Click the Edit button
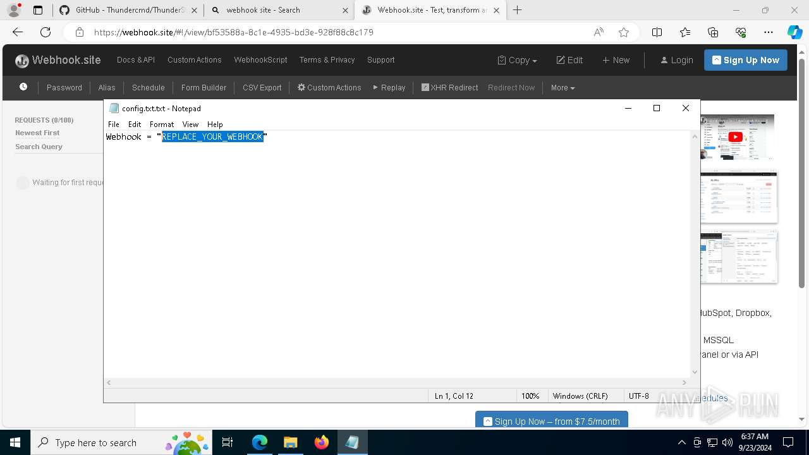Screen dimensions: 809x455 569,60
